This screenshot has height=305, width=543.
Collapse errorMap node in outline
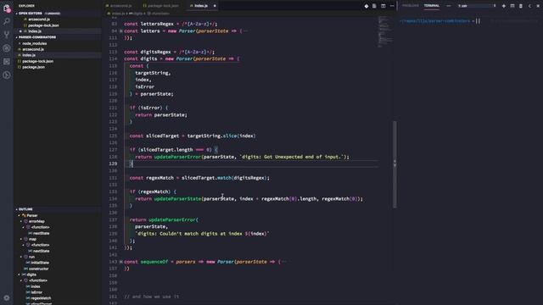tap(21, 221)
